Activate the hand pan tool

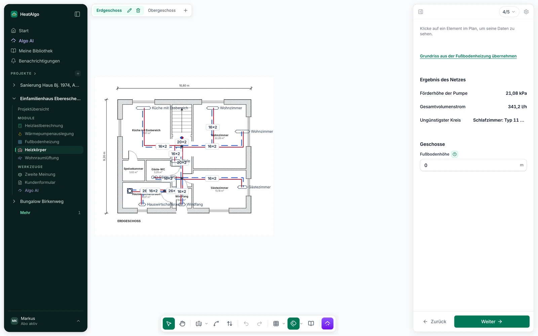(182, 324)
